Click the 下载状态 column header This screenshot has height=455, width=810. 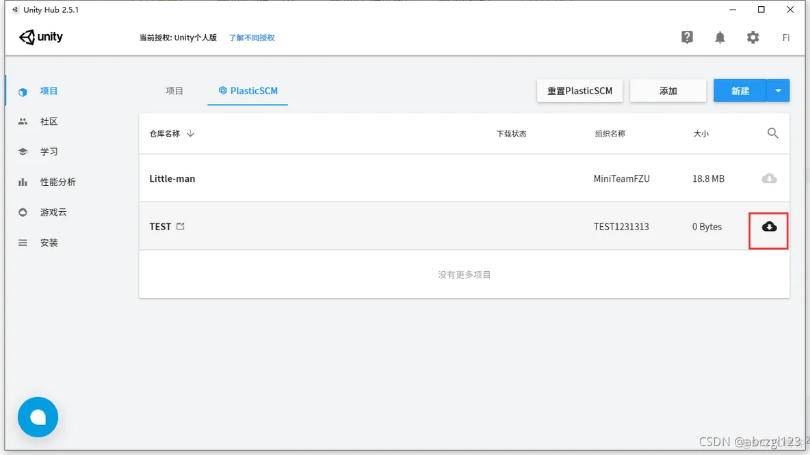tap(512, 134)
